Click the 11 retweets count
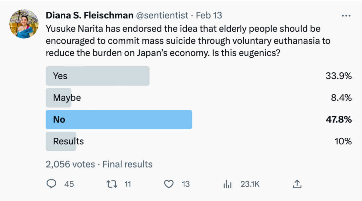Image resolution: width=362 pixels, height=201 pixels. pos(127,184)
